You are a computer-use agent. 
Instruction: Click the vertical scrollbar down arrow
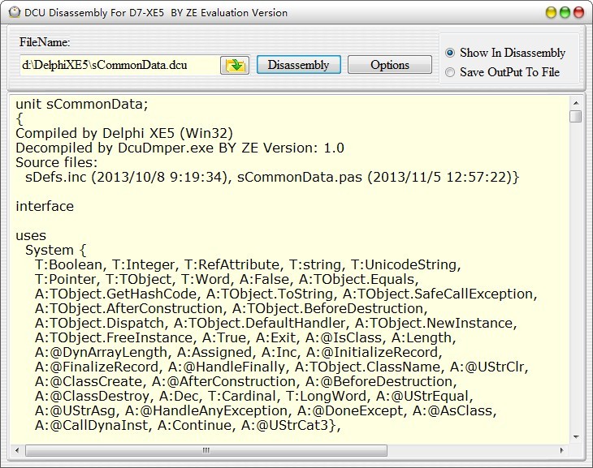click(x=575, y=437)
